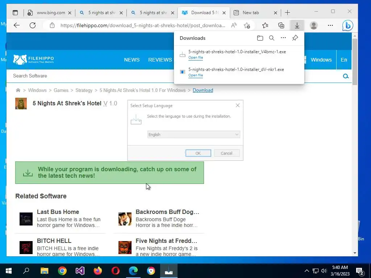
Task: Open file for installer_V4bmc-1.exe
Action: click(x=196, y=58)
